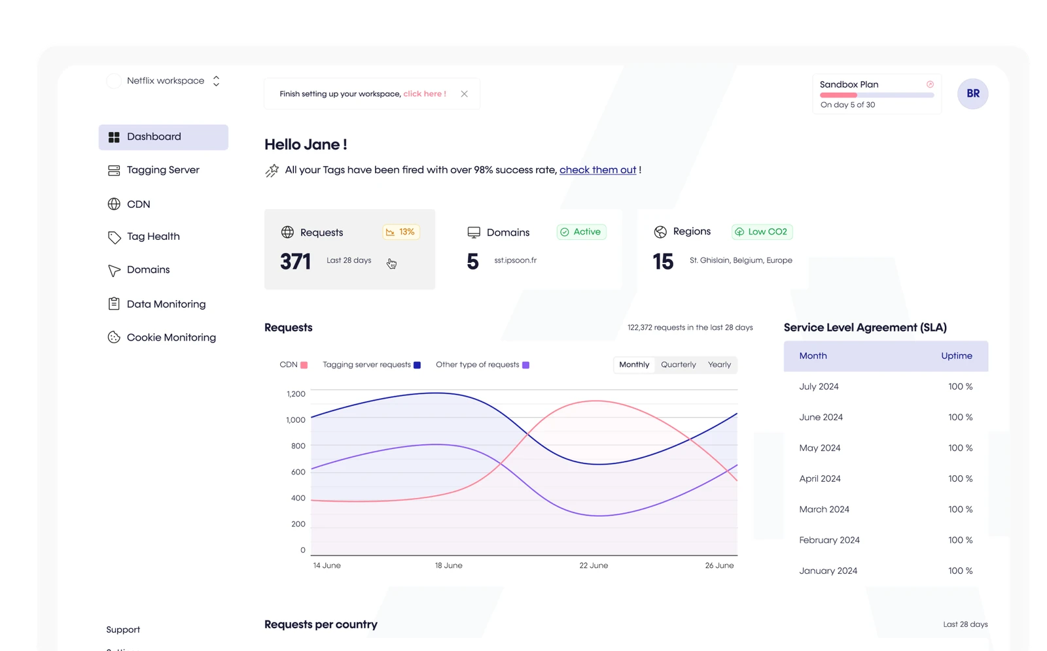Click the Uptime column header
Screen dimensions: 1047x651
(957, 356)
